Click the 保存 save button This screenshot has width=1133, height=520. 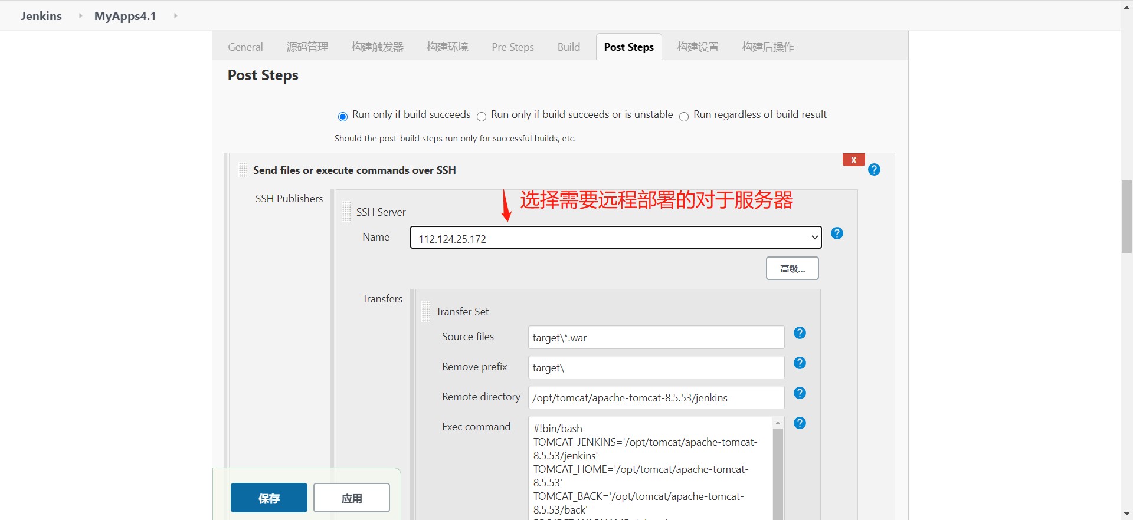268,498
